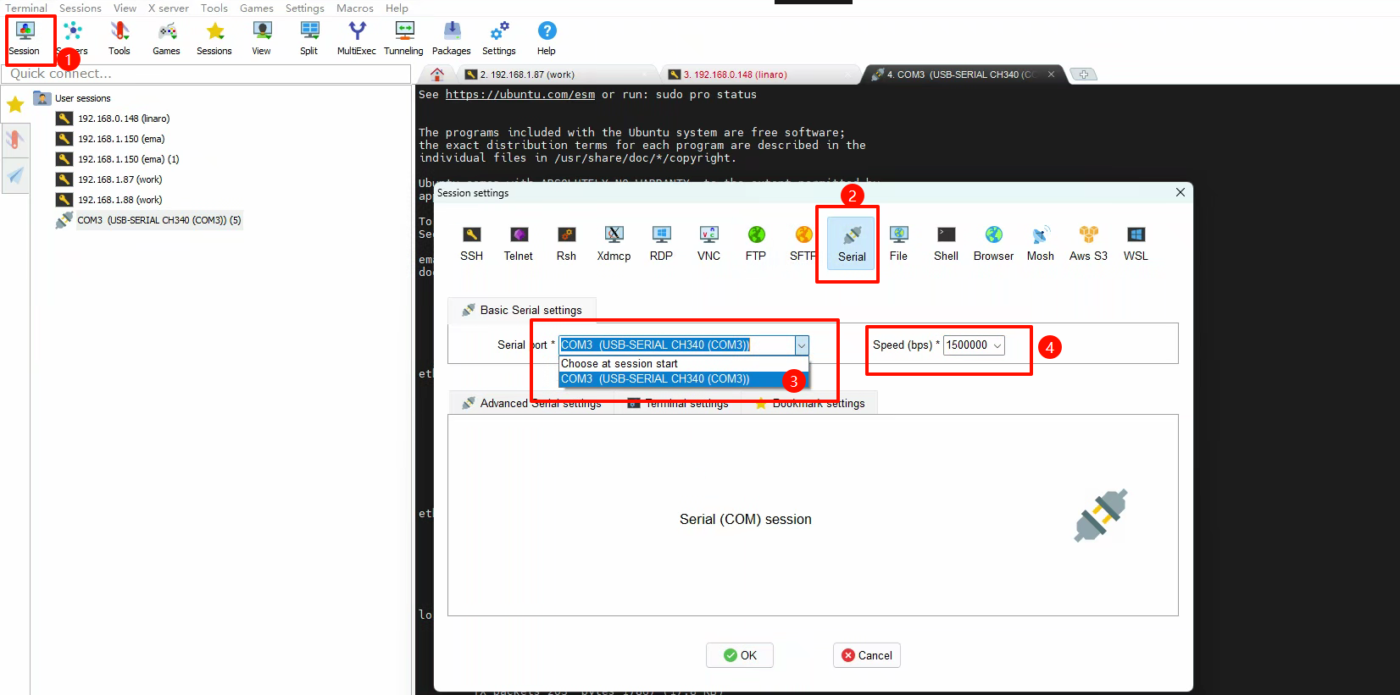This screenshot has height=695, width=1400.
Task: Open the Tools menu in the menu bar
Action: [x=214, y=8]
